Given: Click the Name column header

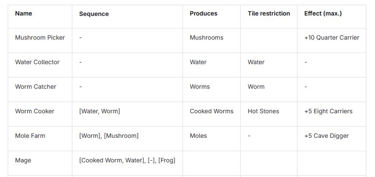Looking at the screenshot, I should point(24,13).
